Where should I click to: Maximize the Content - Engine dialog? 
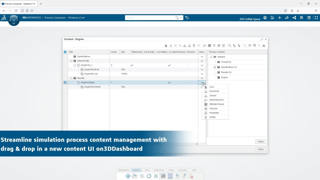click(x=262, y=39)
